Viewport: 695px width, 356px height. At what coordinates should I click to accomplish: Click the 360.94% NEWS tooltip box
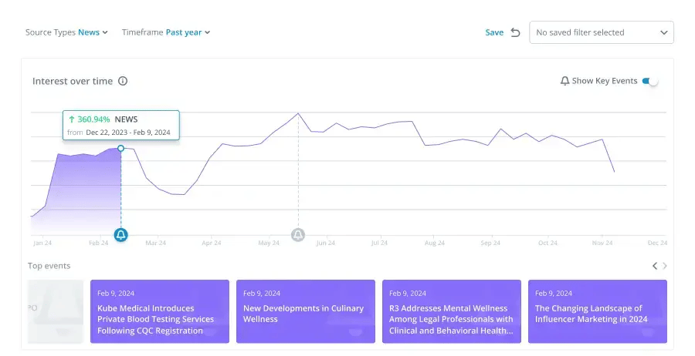click(x=121, y=125)
